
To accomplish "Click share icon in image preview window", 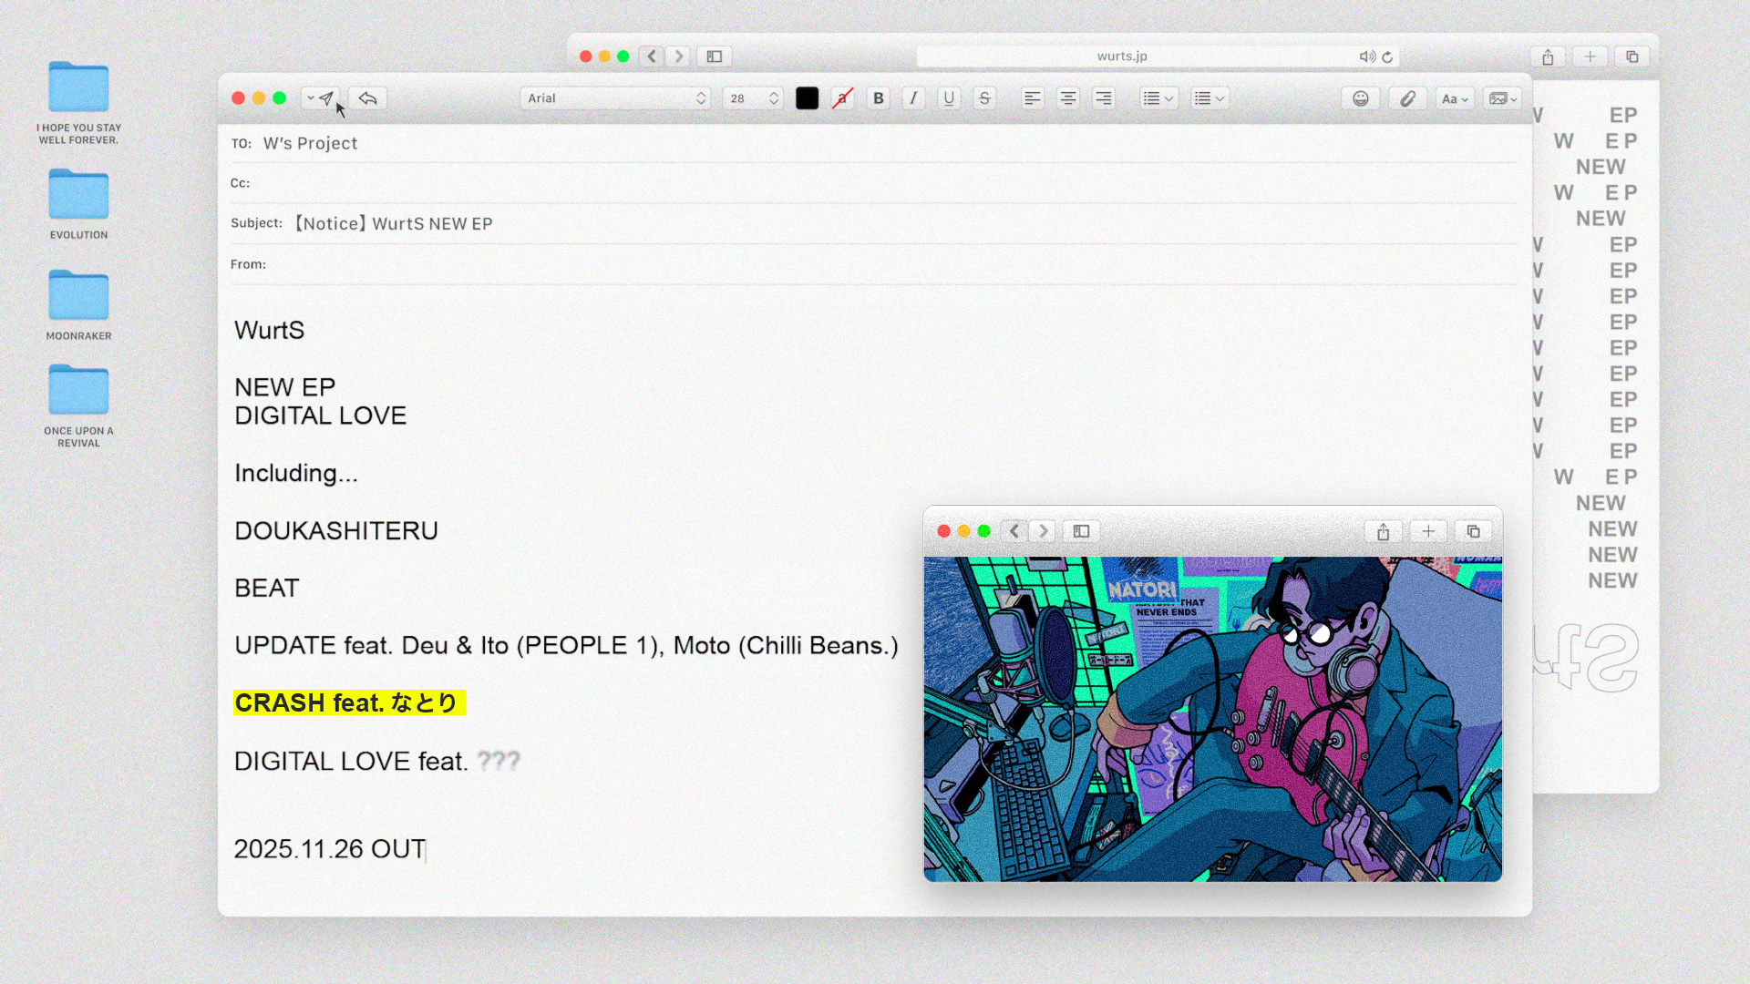I will (1383, 532).
